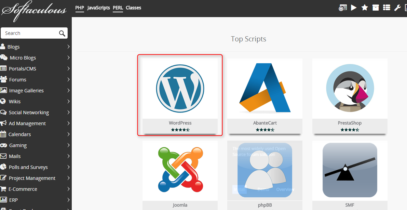
Task: Click the Social Networking category label
Action: 29,113
